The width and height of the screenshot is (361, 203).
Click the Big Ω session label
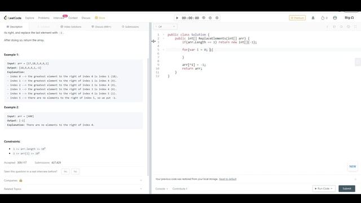(x=349, y=17)
